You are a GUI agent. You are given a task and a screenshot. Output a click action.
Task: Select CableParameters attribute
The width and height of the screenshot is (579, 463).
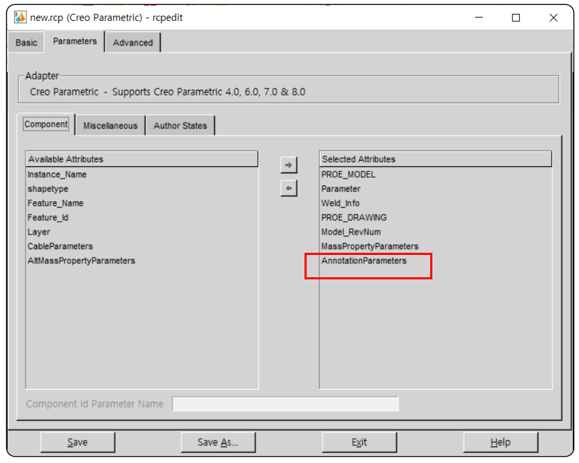pyautogui.click(x=60, y=247)
